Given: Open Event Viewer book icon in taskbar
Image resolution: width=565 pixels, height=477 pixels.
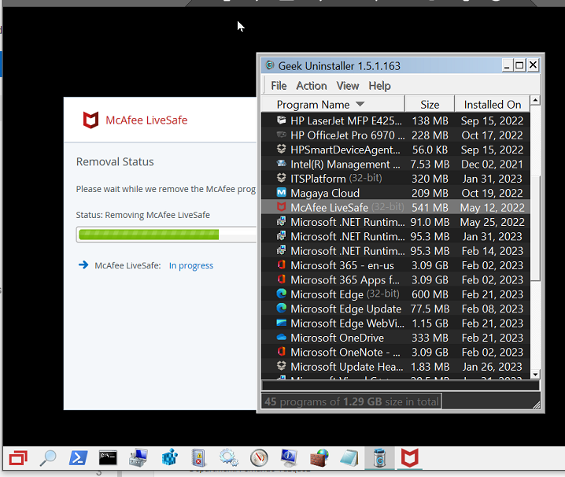Looking at the screenshot, I should tap(198, 458).
